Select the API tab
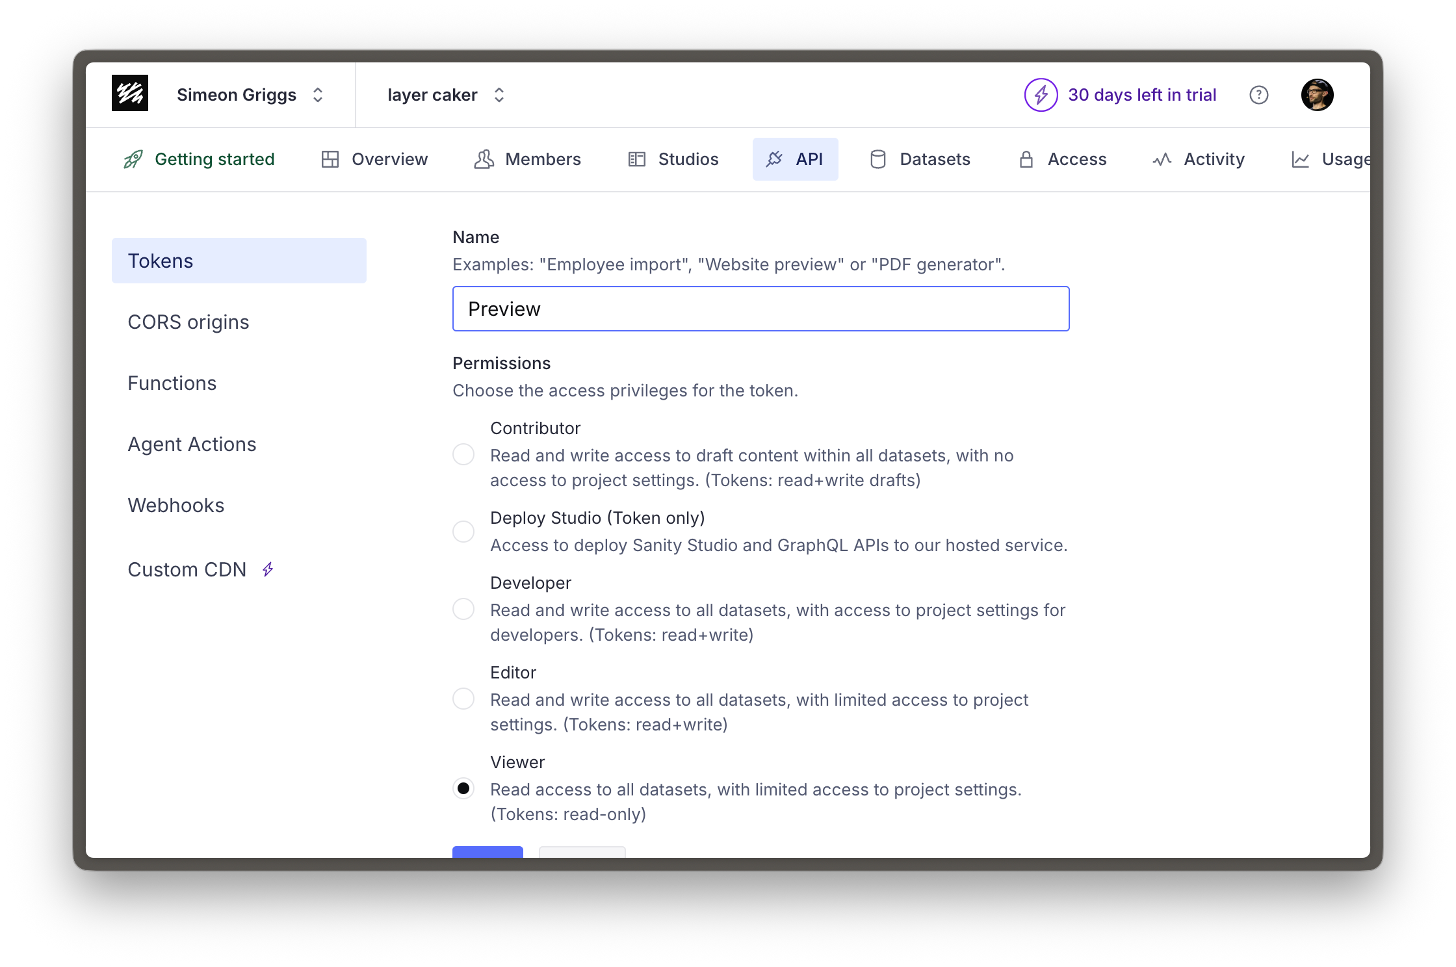 point(795,159)
